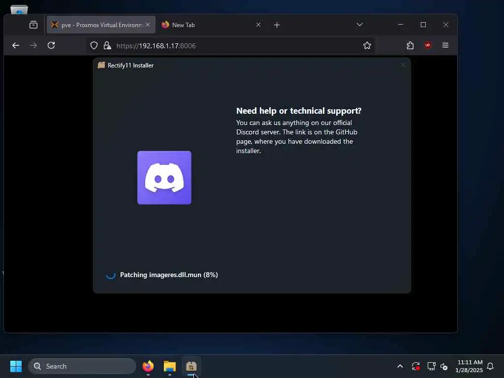
Task: Click the Windows Update tray icon
Action: coord(415,366)
